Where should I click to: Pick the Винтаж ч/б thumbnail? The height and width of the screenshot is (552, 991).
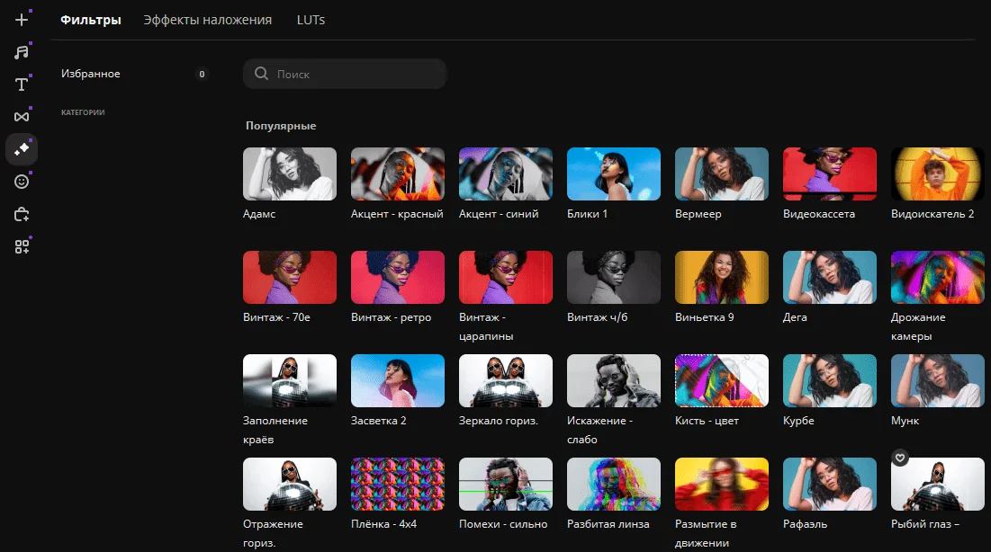(614, 277)
